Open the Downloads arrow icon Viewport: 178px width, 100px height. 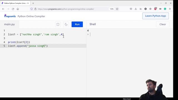pos(136,9)
